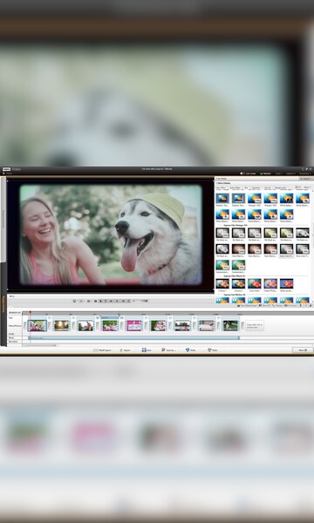The image size is (314, 523).
Task: Select the first clip on the timeline
Action: (x=37, y=325)
